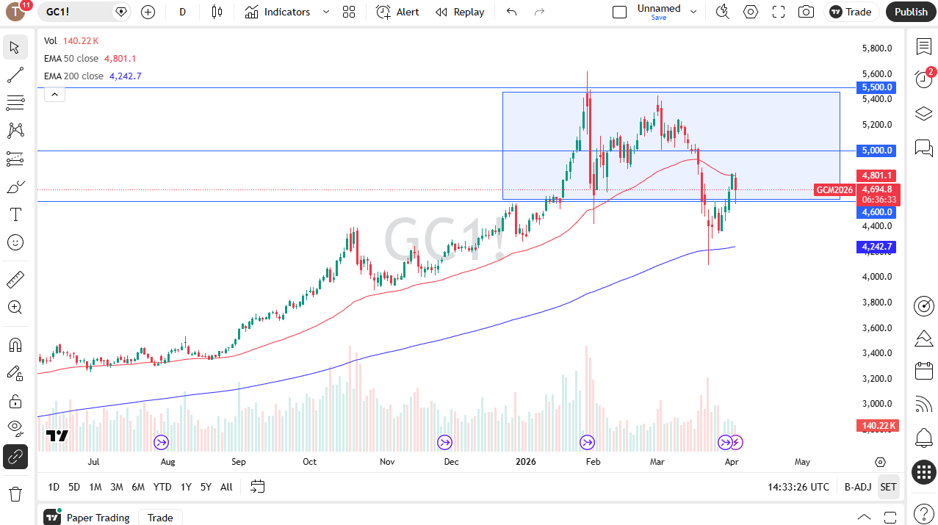The image size is (938, 525).
Task: Click the GC1! symbol search field
Action: pos(78,12)
